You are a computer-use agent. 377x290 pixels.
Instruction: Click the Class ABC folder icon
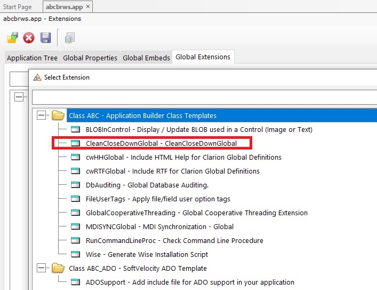tap(58, 115)
